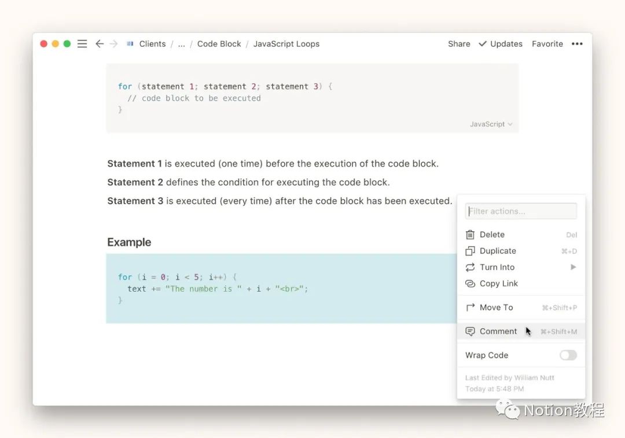Viewport: 625px width, 438px height.
Task: Select Turn Into from the context menu
Action: [x=497, y=267]
